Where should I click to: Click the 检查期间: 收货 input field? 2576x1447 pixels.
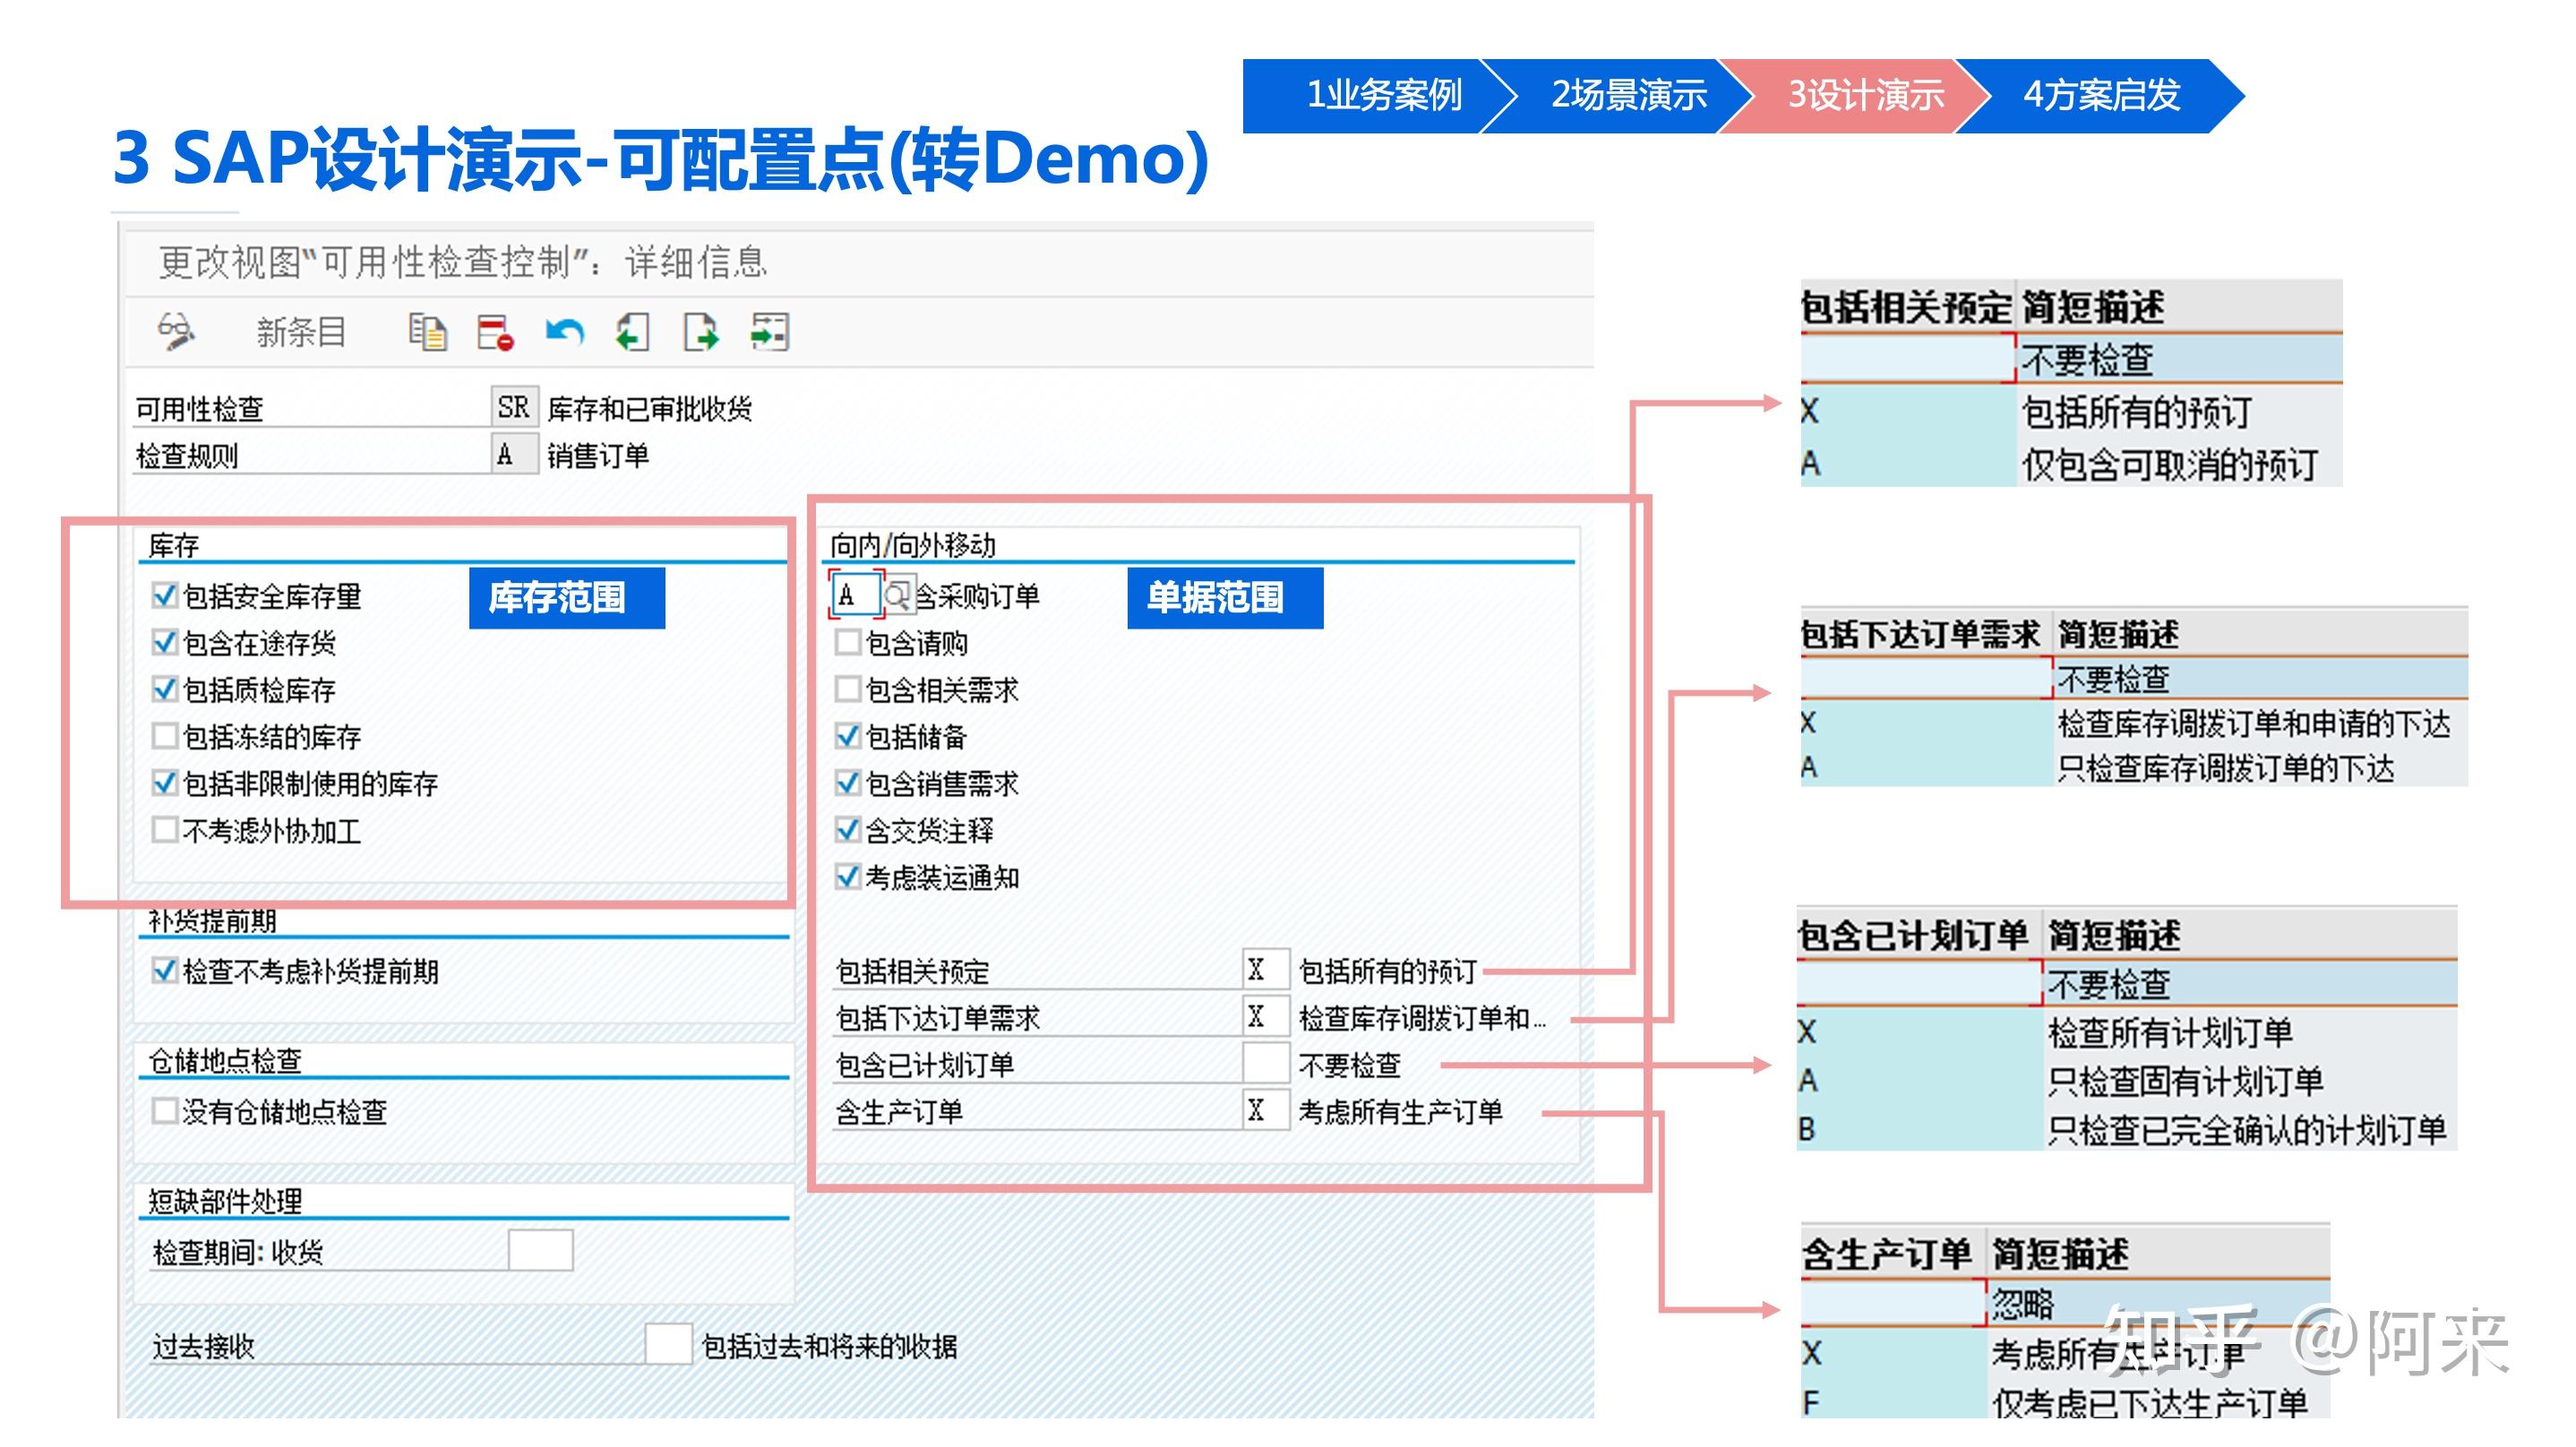[540, 1251]
